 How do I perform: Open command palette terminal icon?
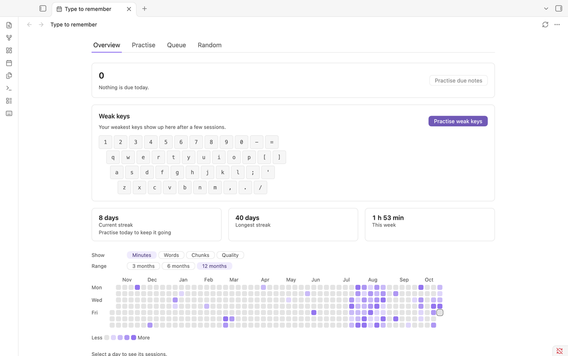pyautogui.click(x=9, y=88)
